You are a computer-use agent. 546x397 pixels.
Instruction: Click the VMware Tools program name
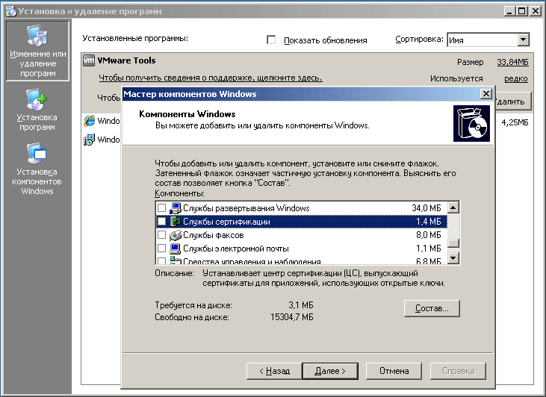coord(126,60)
